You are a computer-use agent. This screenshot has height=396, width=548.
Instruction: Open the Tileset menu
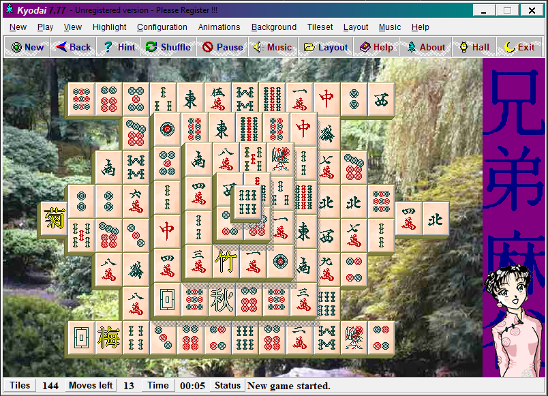319,27
